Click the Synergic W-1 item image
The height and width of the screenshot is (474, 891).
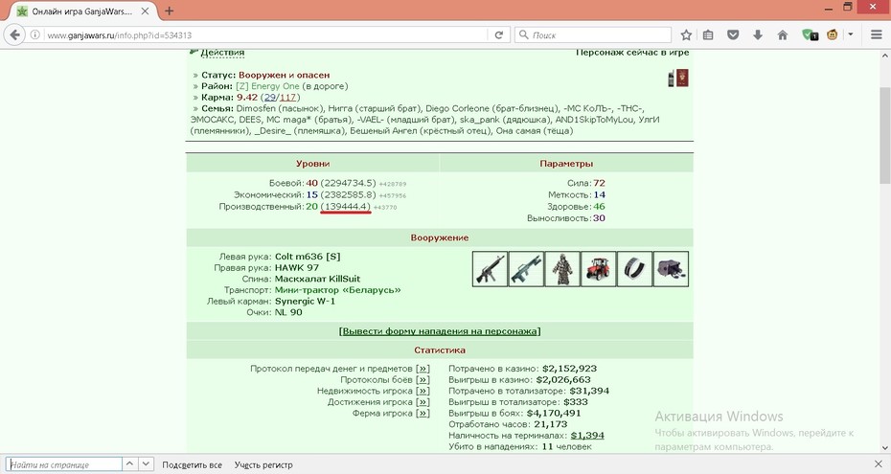coord(634,269)
